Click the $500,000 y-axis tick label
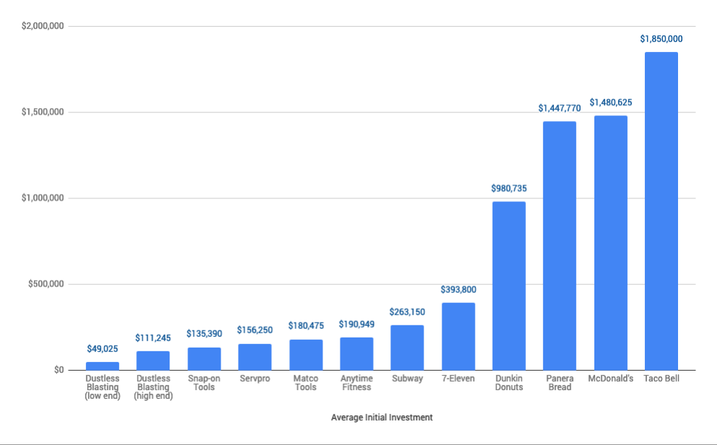The width and height of the screenshot is (717, 445). [45, 284]
